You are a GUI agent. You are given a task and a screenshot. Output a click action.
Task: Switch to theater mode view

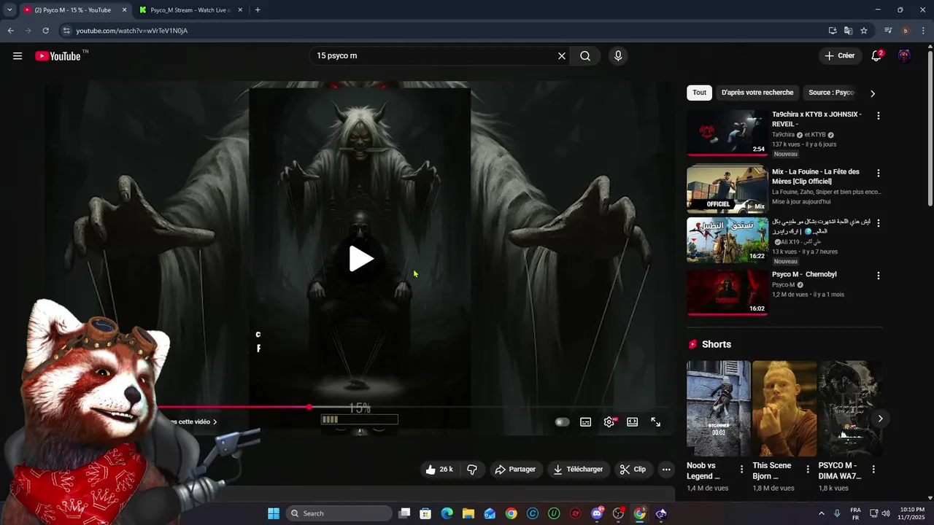tap(633, 422)
